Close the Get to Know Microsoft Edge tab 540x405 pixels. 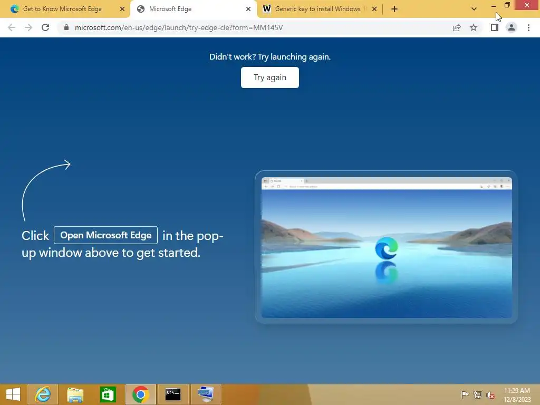(122, 9)
